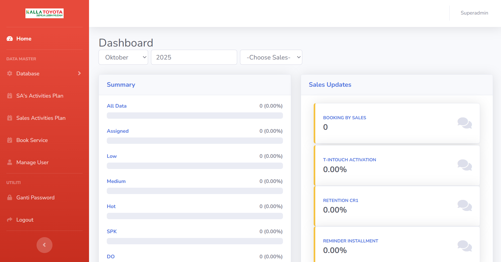Open the Choose Sales dropdown
The image size is (501, 262).
(271, 57)
